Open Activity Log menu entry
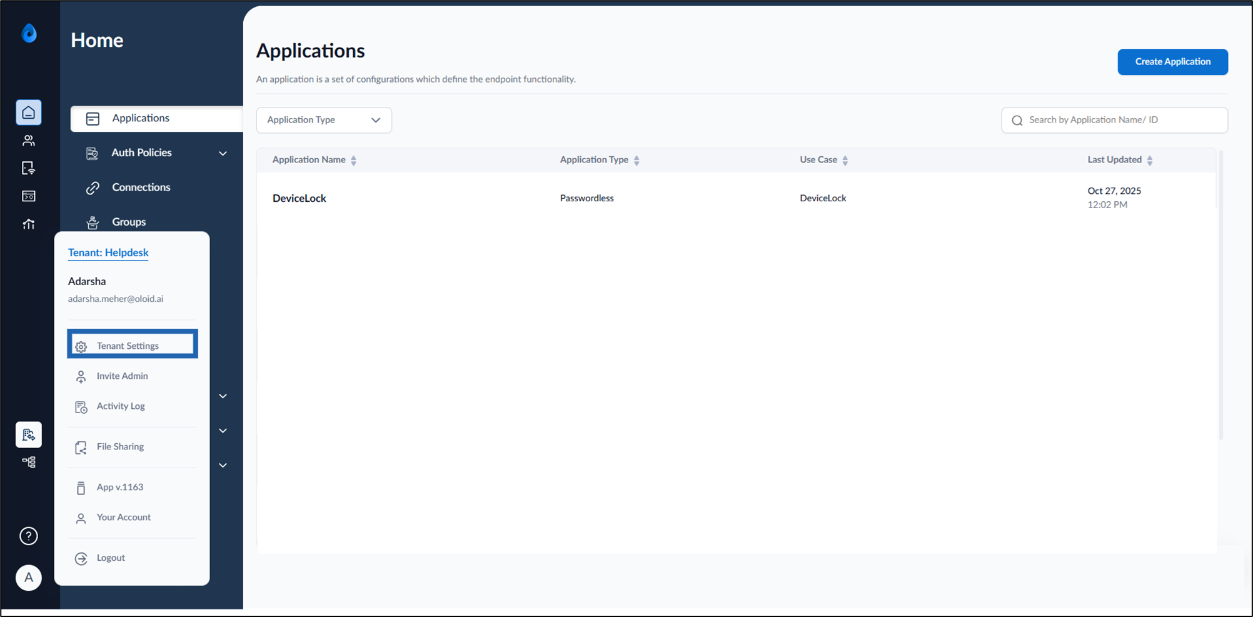The image size is (1253, 617). click(121, 406)
